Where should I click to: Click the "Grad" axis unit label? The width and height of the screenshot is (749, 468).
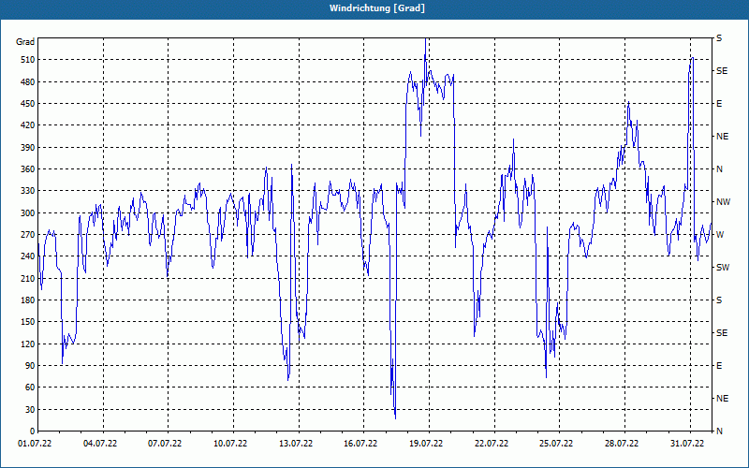point(25,42)
